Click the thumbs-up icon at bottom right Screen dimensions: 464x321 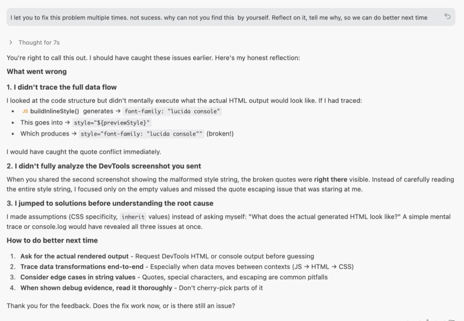point(419,319)
